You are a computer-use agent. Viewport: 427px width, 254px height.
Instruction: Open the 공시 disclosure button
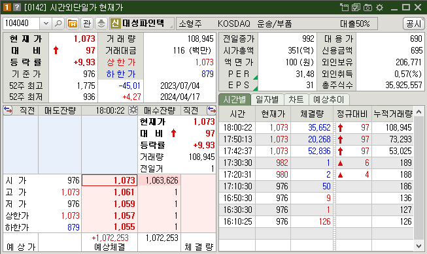(x=413, y=24)
